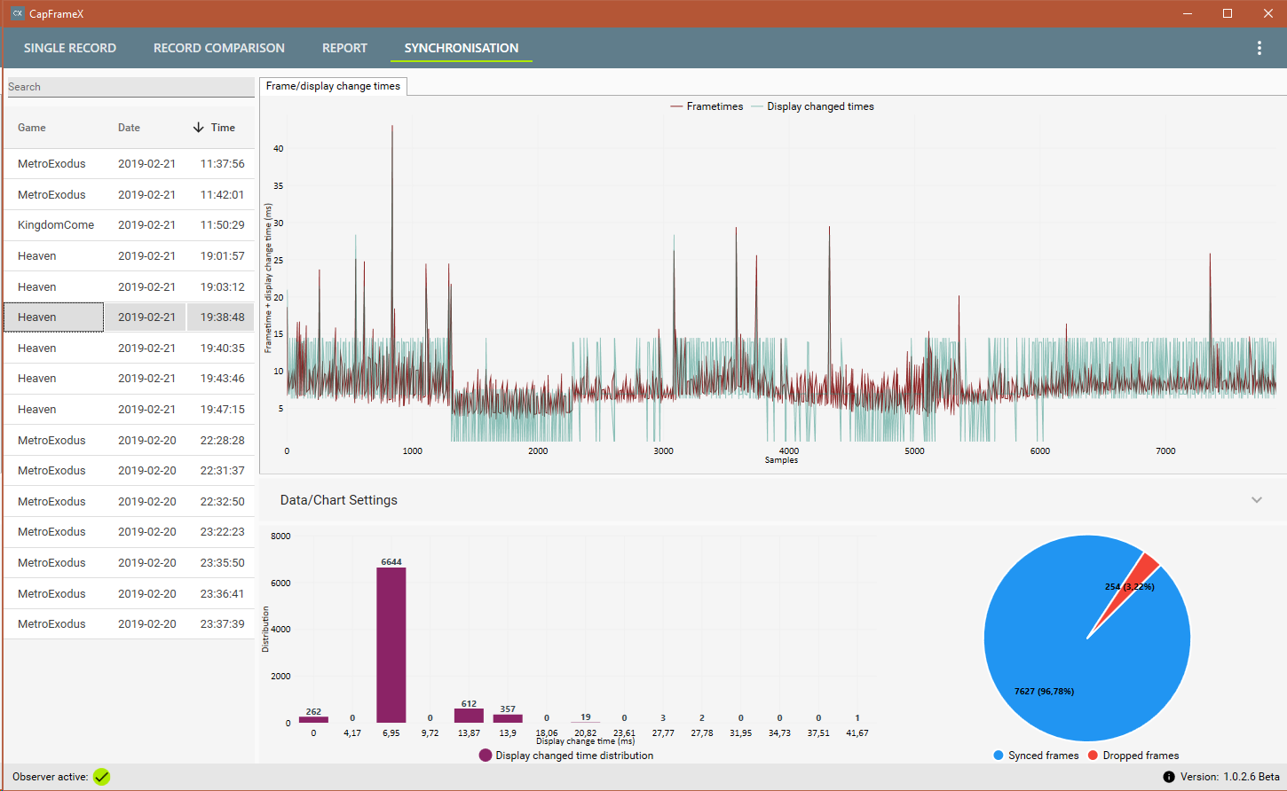Image resolution: width=1287 pixels, height=791 pixels.
Task: Switch to the Single Record tab
Action: tap(70, 48)
